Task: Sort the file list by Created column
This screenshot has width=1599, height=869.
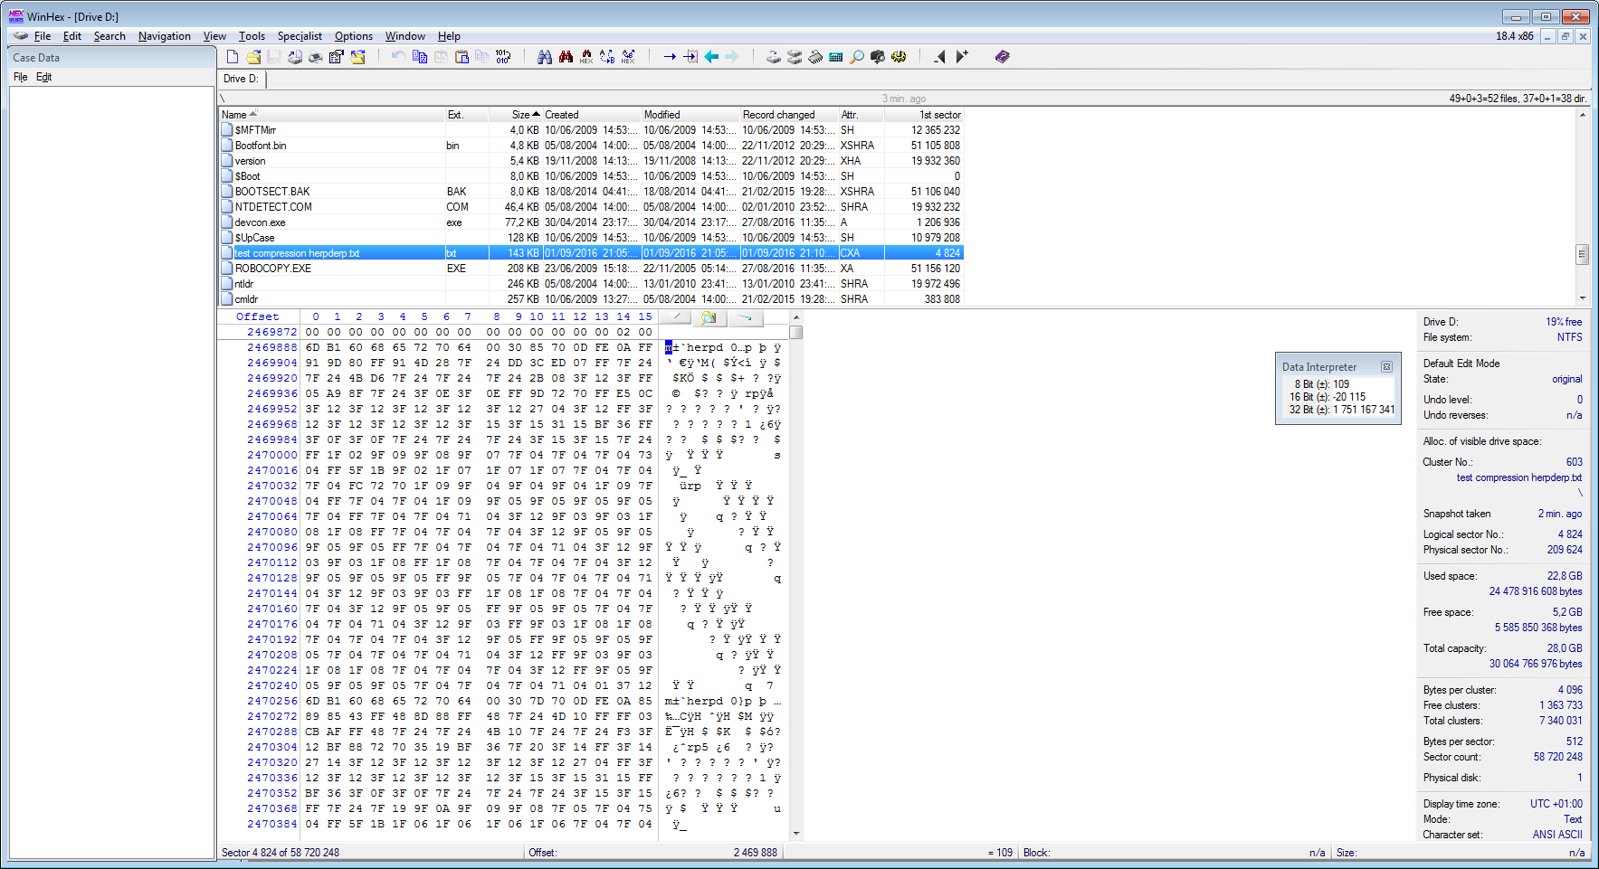Action: coord(592,115)
